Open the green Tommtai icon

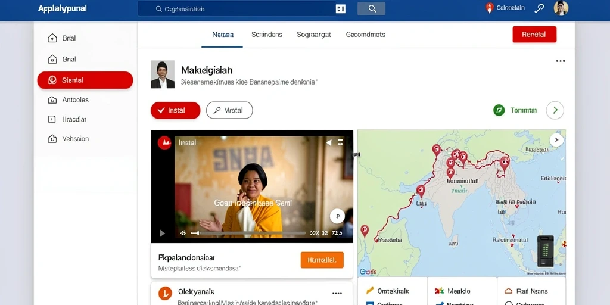[x=499, y=110]
